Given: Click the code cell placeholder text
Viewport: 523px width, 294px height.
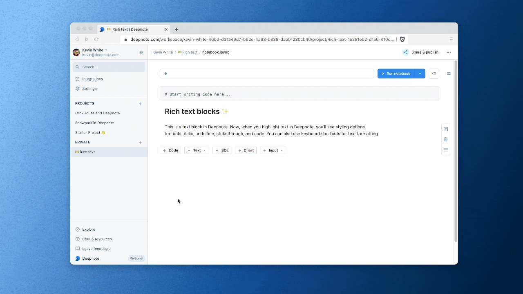Looking at the screenshot, I should (198, 94).
